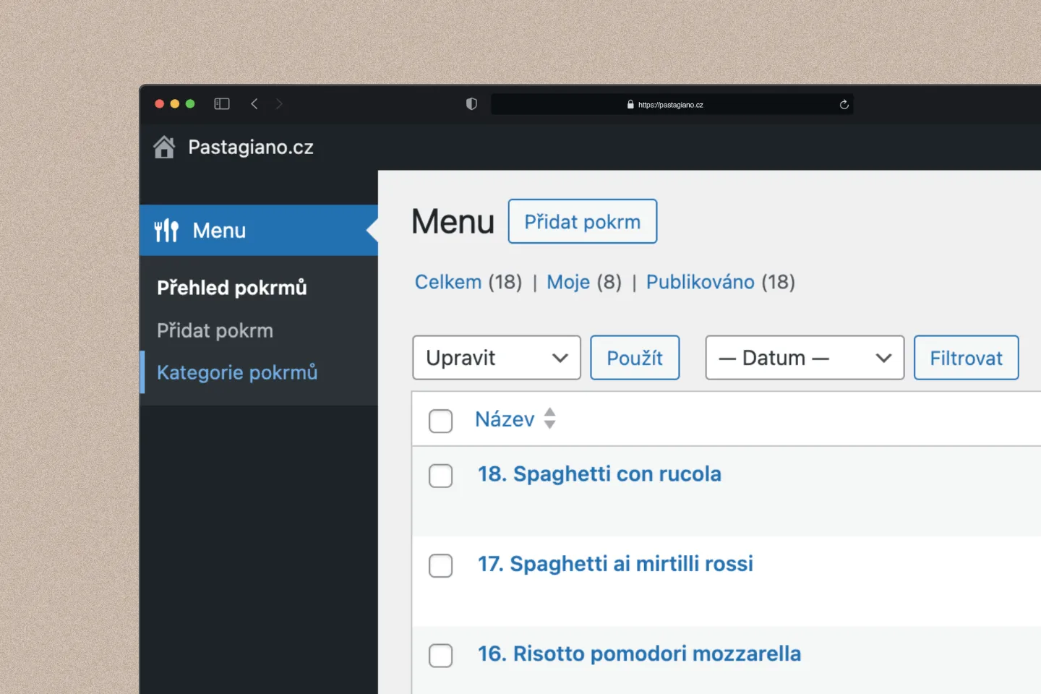Check the box for 16. Risotto pomodori mozzarella
The height and width of the screenshot is (694, 1041).
(441, 656)
